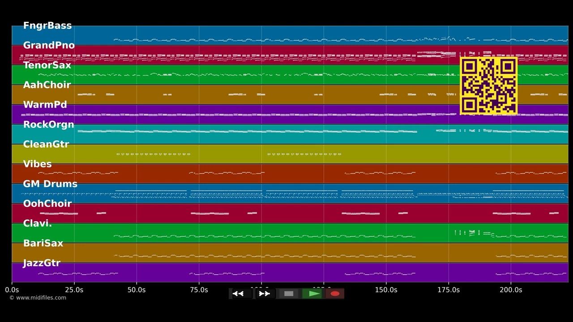Select the AahChoir track label

[x=47, y=85]
